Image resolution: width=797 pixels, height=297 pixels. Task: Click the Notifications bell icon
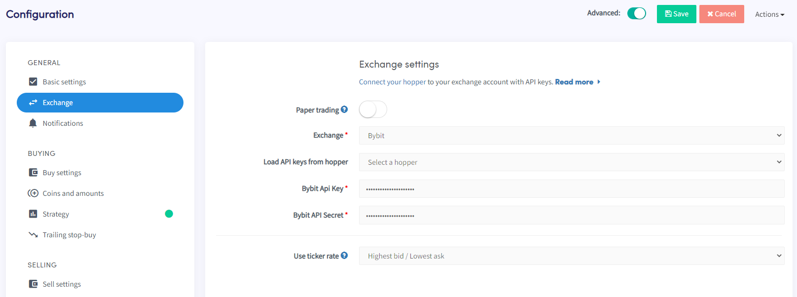(x=33, y=123)
